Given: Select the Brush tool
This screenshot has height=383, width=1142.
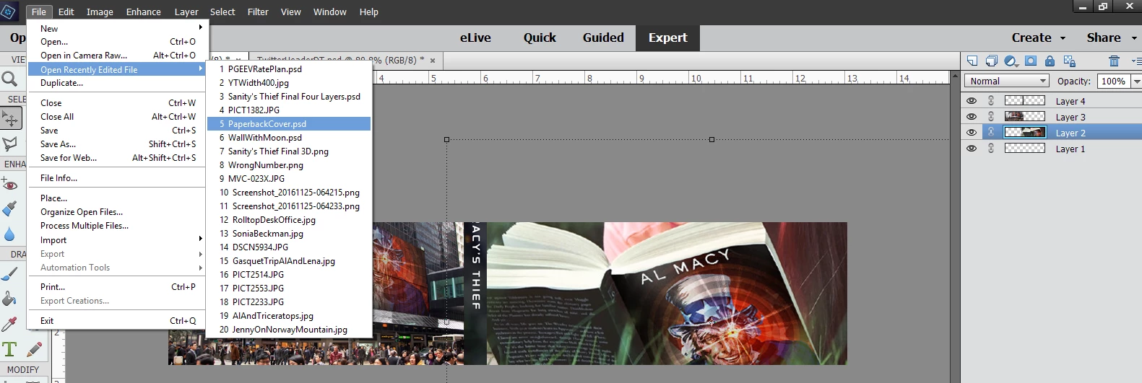Looking at the screenshot, I should coord(9,274).
